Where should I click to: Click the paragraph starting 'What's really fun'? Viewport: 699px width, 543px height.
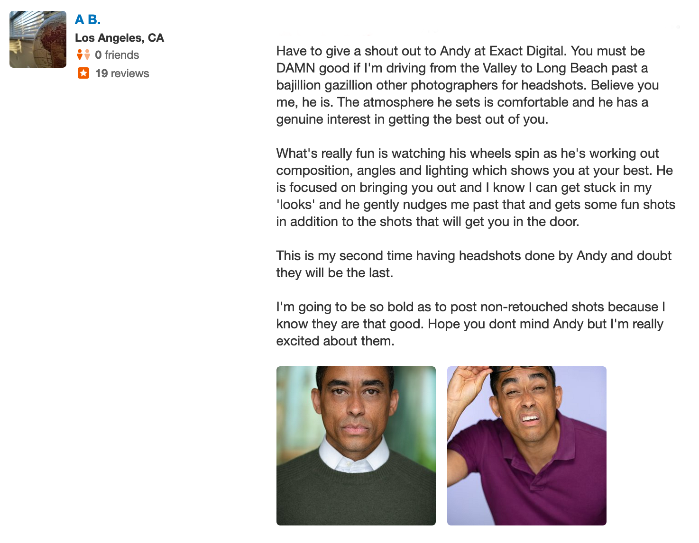coord(476,188)
